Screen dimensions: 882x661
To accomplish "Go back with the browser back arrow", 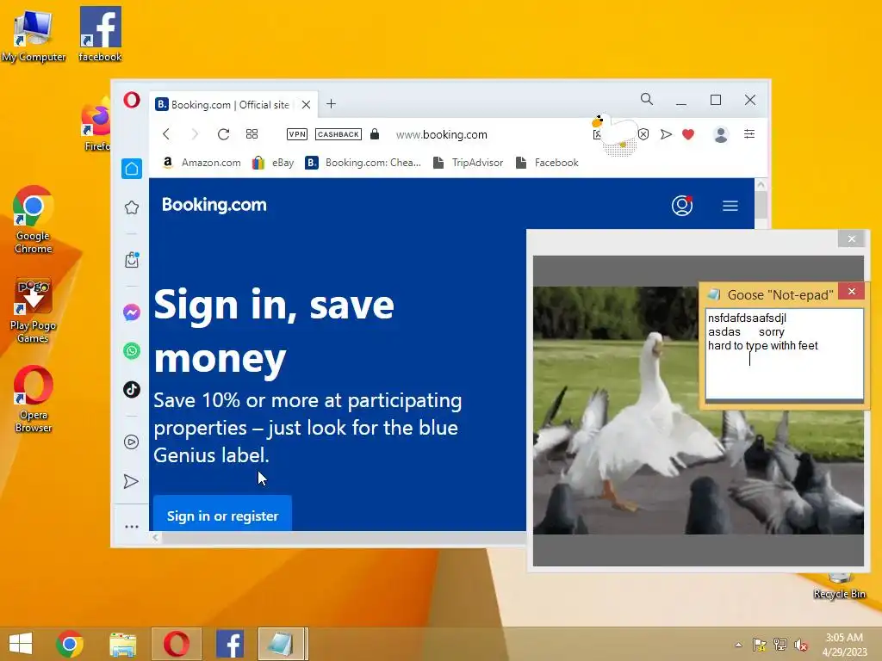I will click(166, 133).
